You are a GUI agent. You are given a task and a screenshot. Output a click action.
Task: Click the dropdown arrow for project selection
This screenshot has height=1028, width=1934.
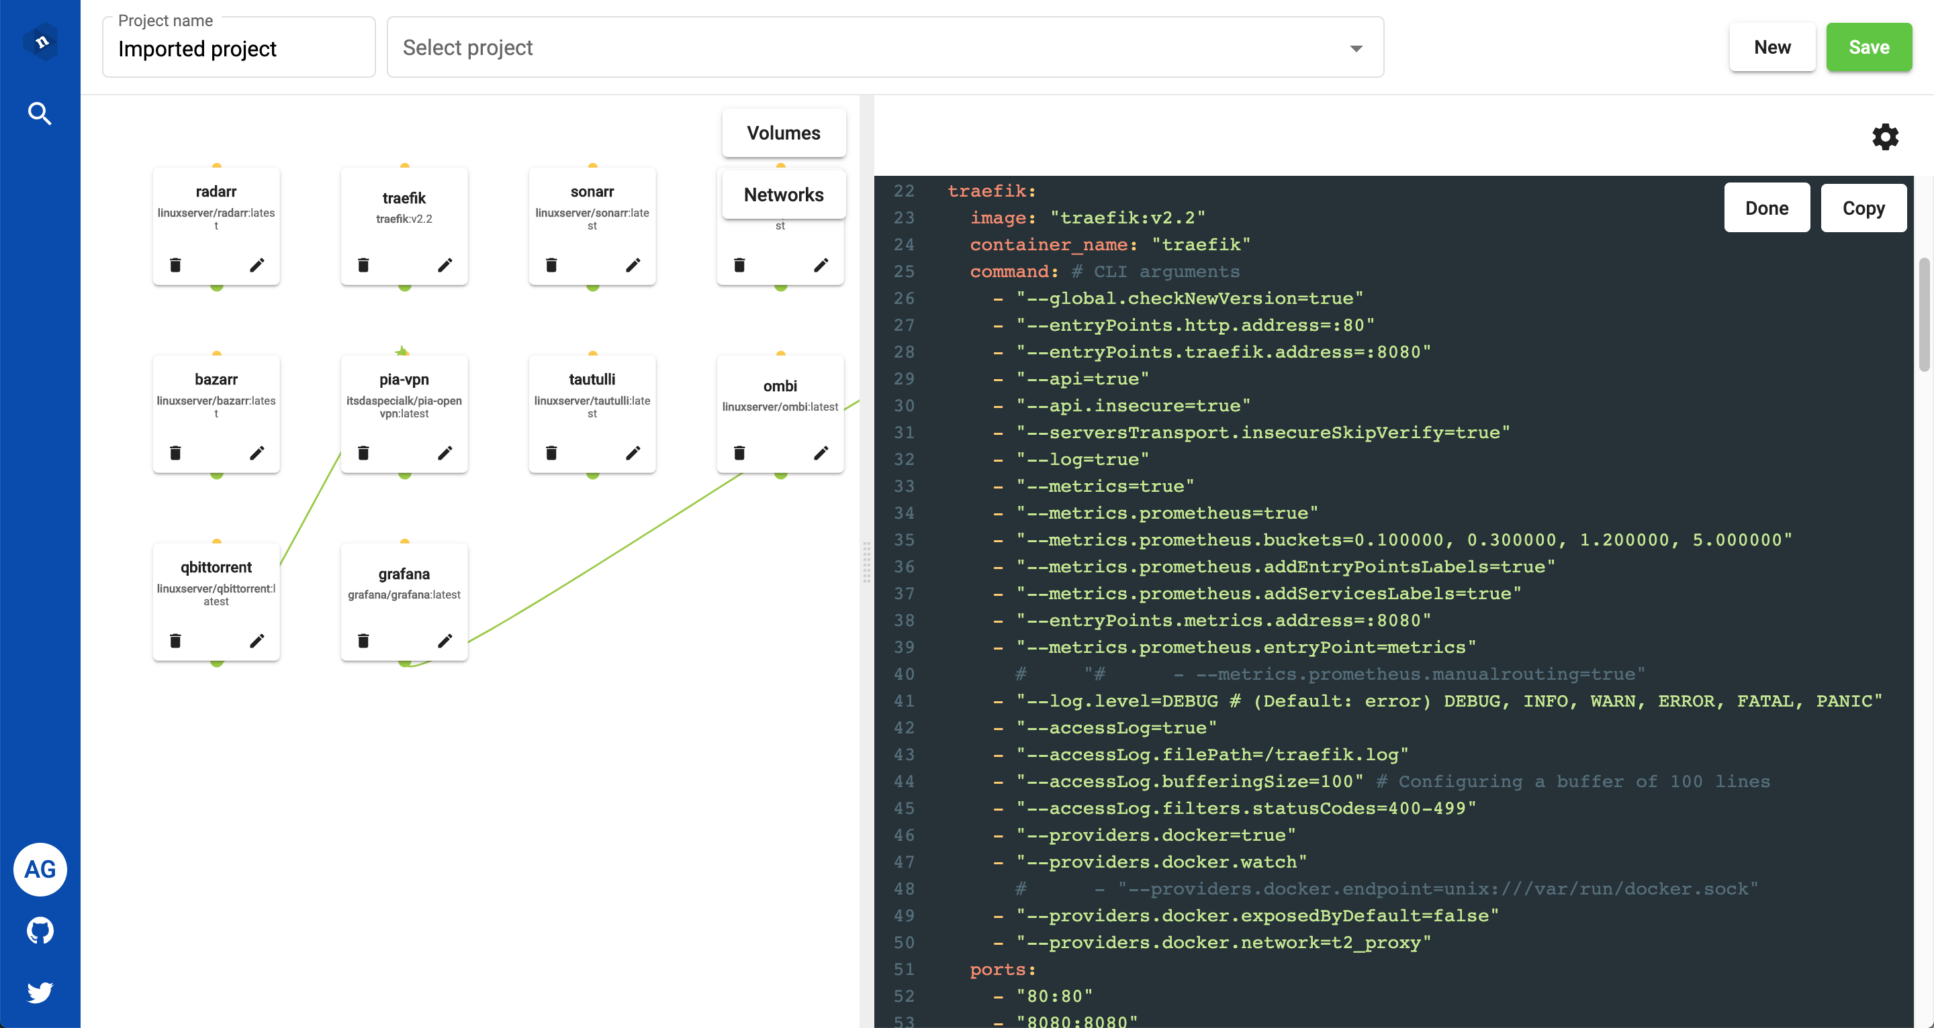click(1356, 49)
